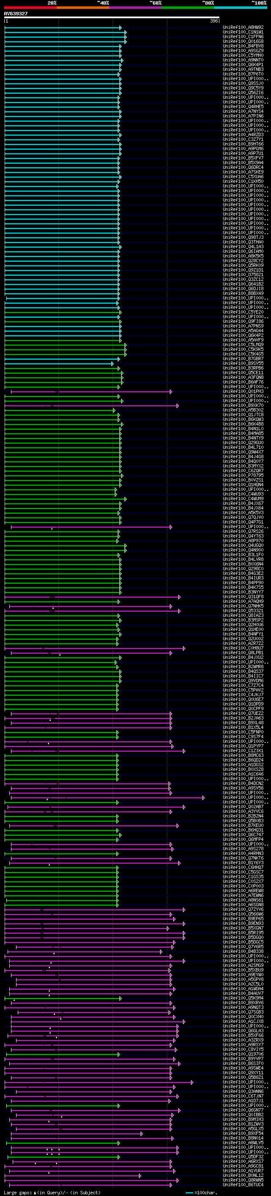Select label UniRef100_Q5CE11
The width and height of the screenshot is (271, 1196).
coord(243,373)
